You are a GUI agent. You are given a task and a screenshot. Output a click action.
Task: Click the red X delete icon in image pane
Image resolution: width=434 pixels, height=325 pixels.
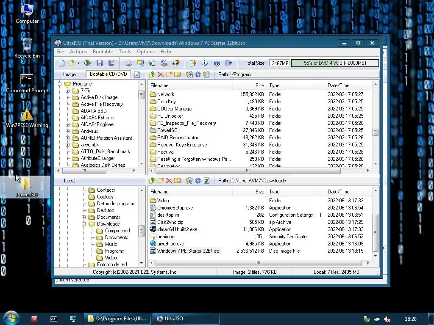161,74
